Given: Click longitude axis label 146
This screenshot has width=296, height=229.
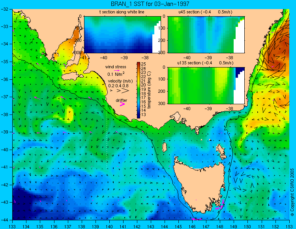Looking at the screenshot, I should (x=192, y=226).
